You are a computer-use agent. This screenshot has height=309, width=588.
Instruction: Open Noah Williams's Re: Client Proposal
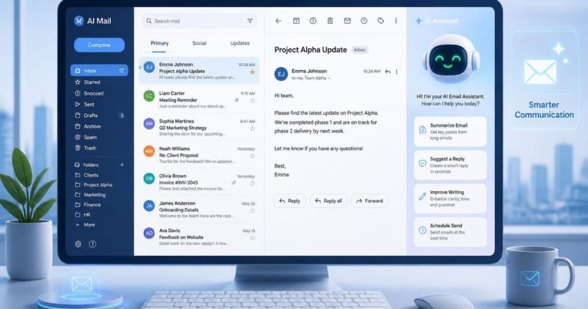[x=199, y=155]
